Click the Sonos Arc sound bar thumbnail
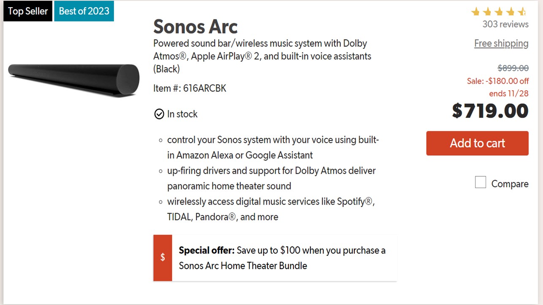Image resolution: width=543 pixels, height=305 pixels. point(74,79)
